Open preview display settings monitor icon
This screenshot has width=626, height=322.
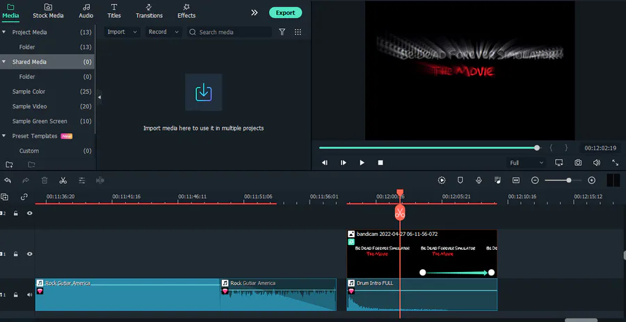pyautogui.click(x=559, y=162)
